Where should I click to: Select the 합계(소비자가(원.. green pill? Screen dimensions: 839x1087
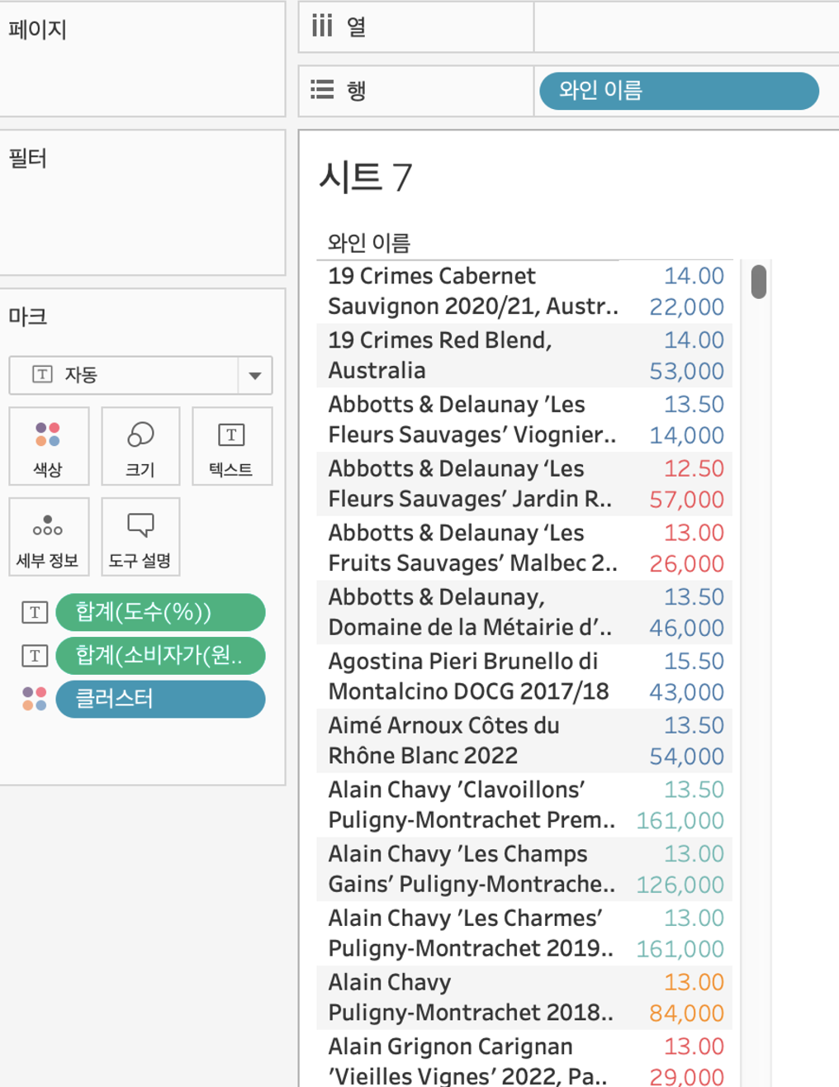pos(160,656)
